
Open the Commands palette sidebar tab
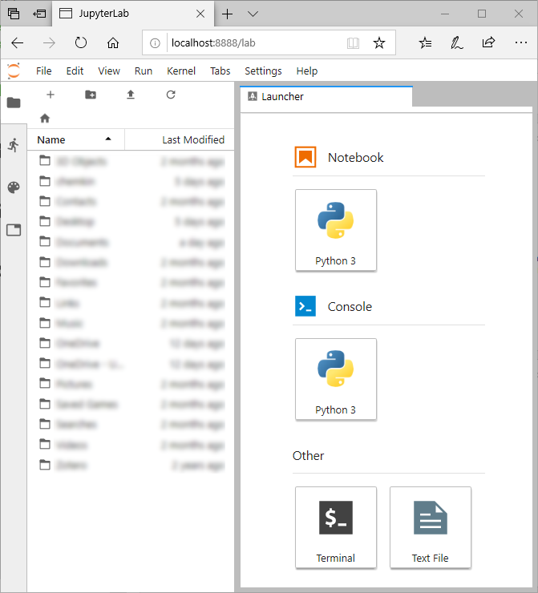(x=14, y=188)
